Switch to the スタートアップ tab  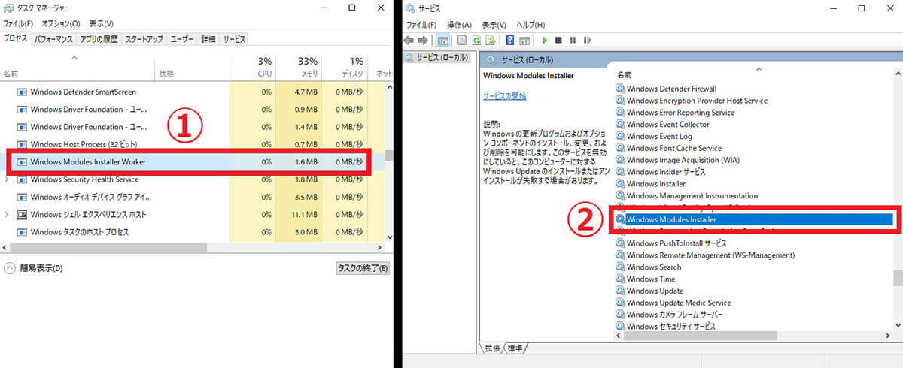(144, 39)
